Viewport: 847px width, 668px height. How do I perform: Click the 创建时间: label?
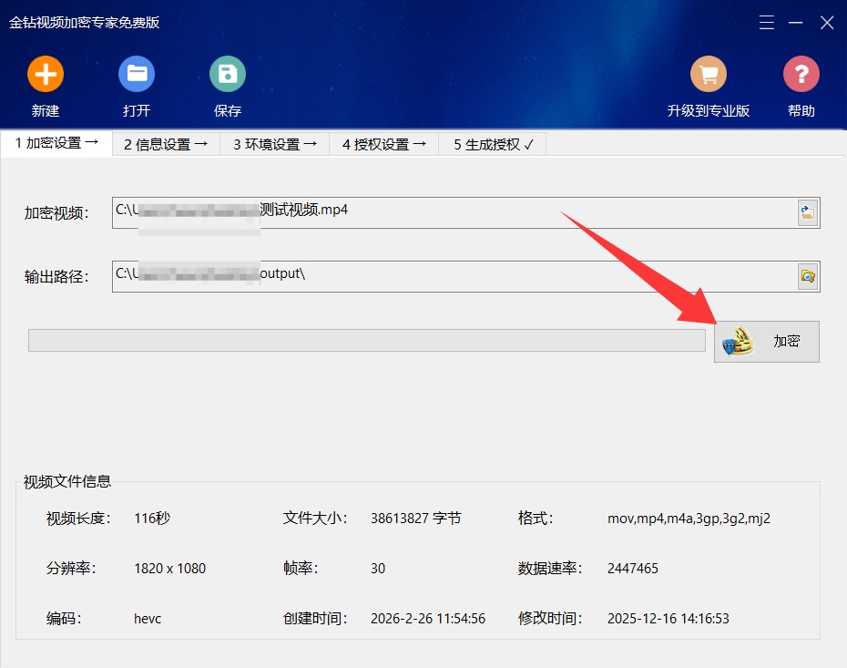click(315, 619)
